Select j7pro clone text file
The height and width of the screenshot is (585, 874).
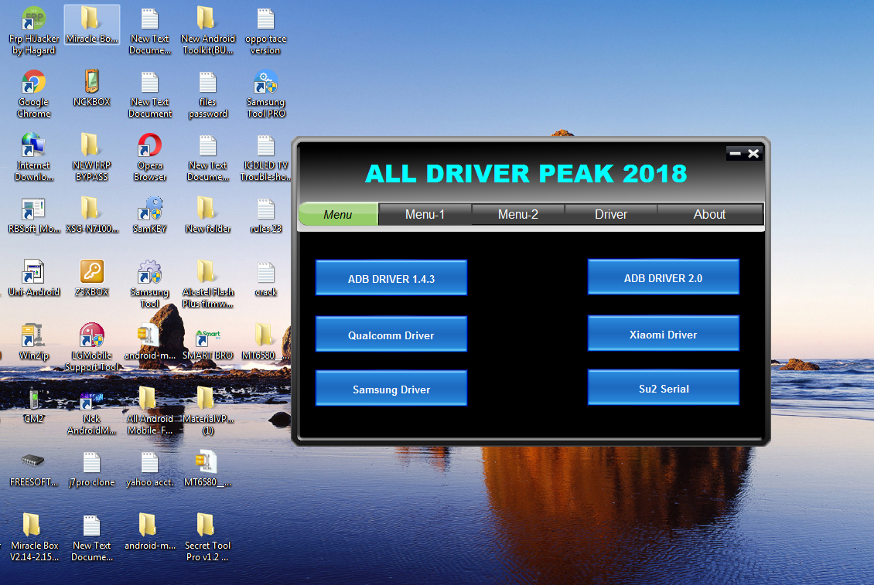(x=91, y=469)
